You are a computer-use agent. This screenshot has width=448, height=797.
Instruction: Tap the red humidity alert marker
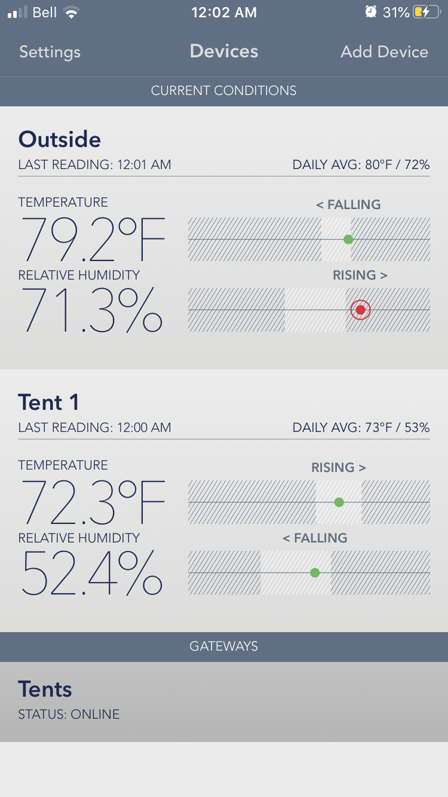click(360, 309)
